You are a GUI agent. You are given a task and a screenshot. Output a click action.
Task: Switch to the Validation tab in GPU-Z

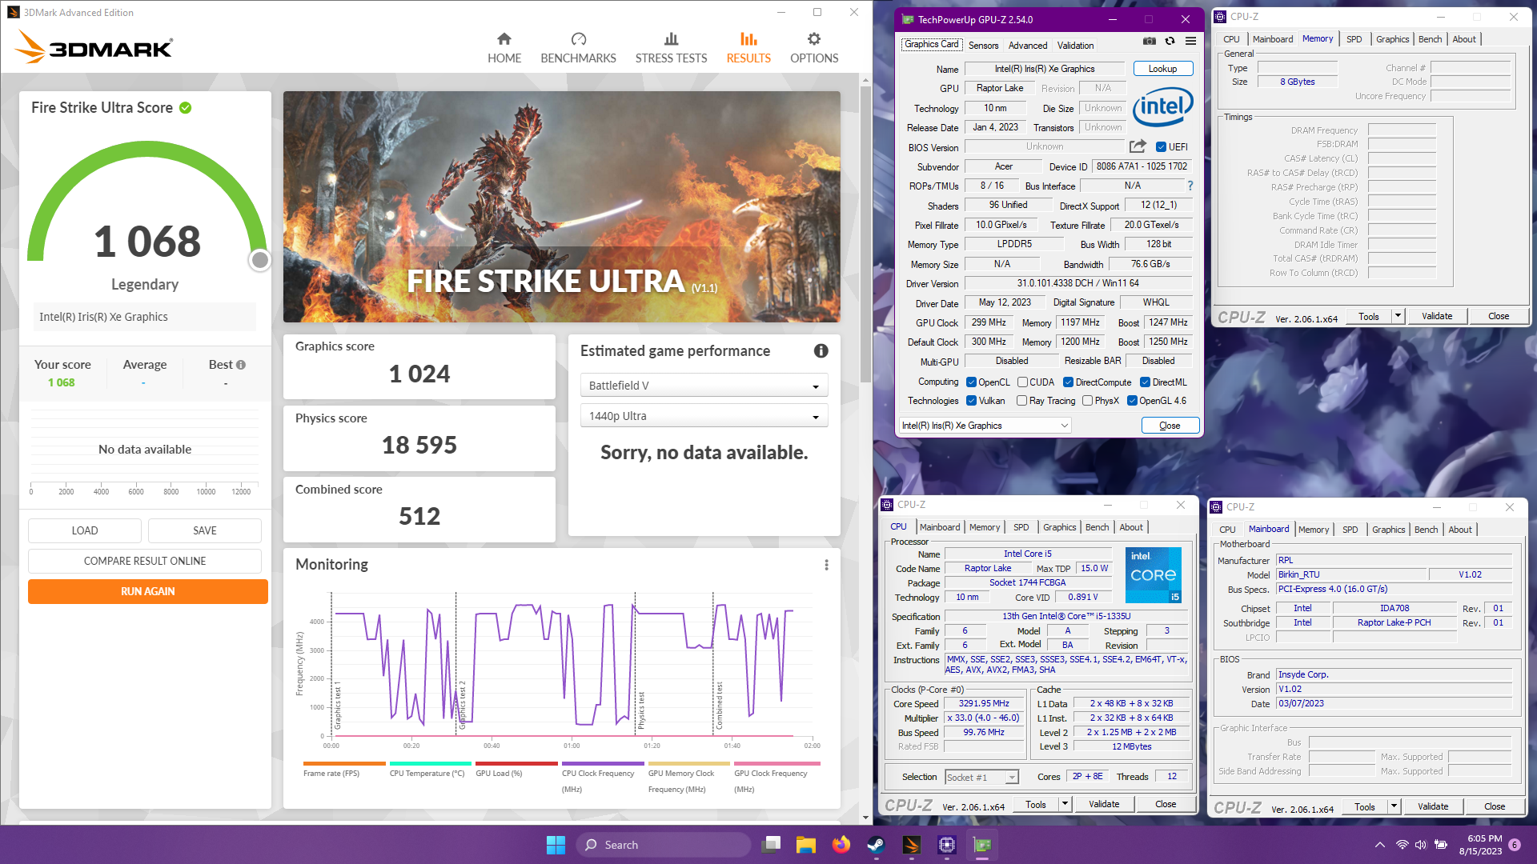click(1075, 46)
